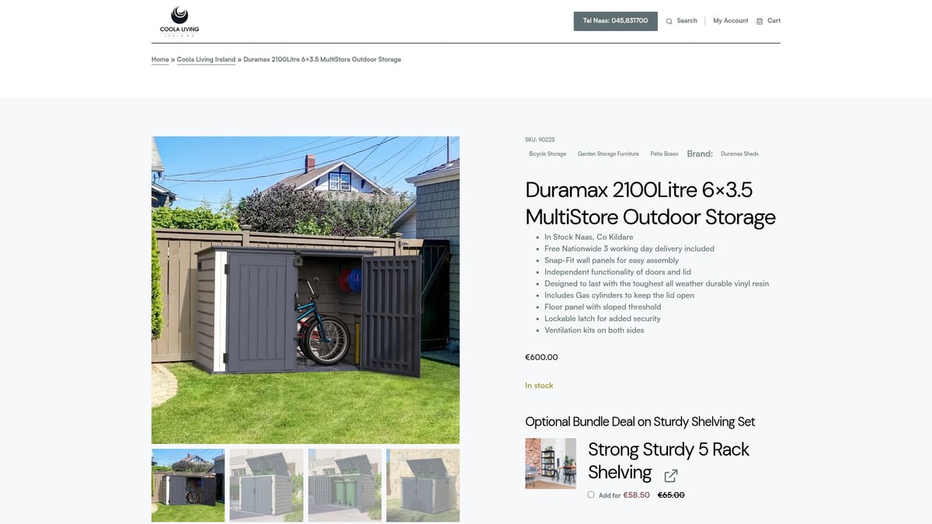Open Strong Sturdy 5 Rack Shelving title
The image size is (932, 524).
669,460
